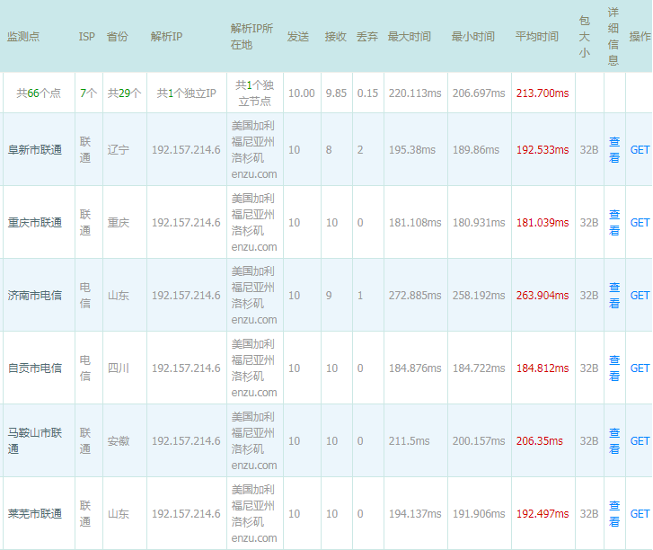Click GET in the 阜新市联通 row

coord(640,150)
